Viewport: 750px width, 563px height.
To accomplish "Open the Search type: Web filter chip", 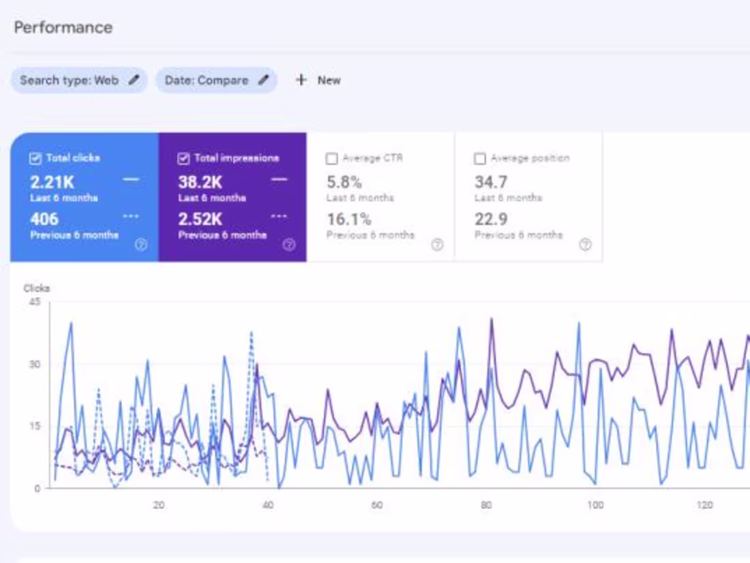I will tap(78, 80).
